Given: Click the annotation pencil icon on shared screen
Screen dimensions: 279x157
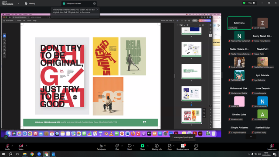Looking at the screenshot, I should pyautogui.click(x=6, y=137).
